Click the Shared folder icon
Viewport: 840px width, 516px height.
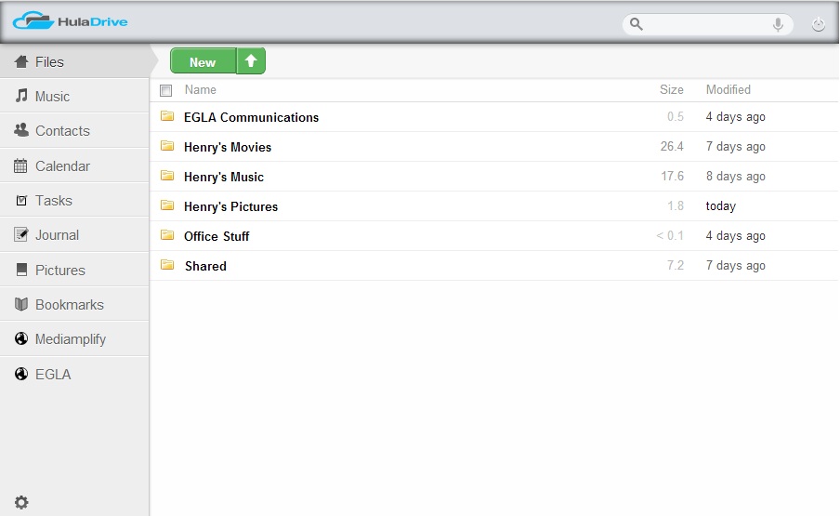(167, 265)
